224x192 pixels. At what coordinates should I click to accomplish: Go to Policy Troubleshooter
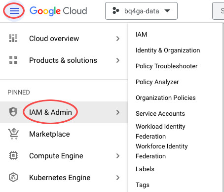click(x=166, y=66)
